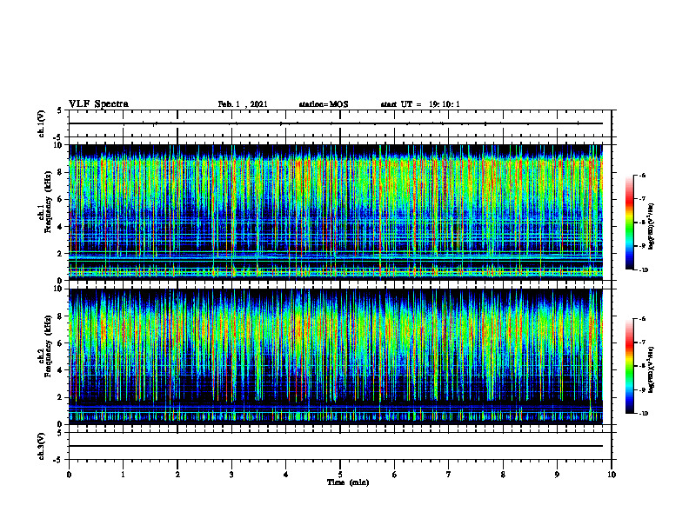Click the "start UT = 19:10:1" header text
689x532 pixels.
(x=420, y=104)
